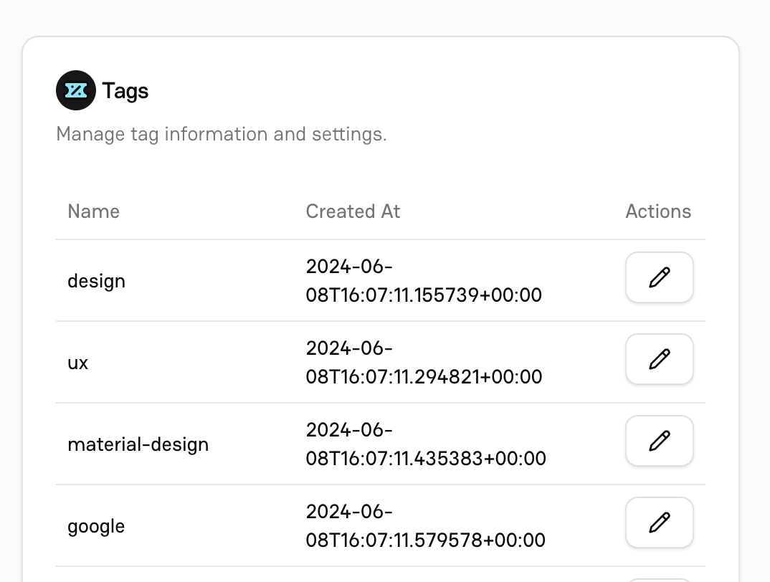Click the Manage tag information subtitle

(221, 134)
